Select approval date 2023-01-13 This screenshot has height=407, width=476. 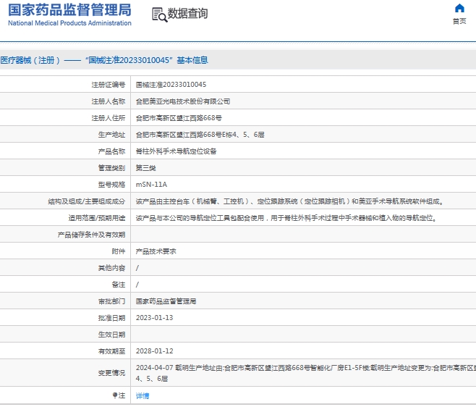click(154, 318)
